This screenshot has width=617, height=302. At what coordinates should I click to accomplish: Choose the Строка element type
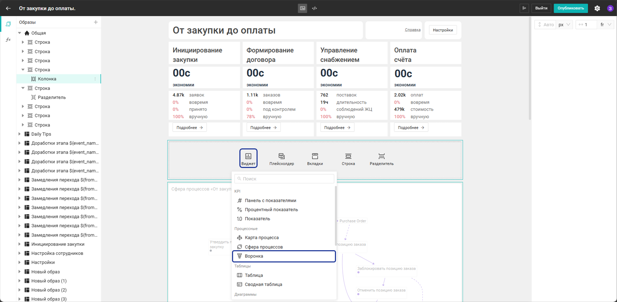348,159
